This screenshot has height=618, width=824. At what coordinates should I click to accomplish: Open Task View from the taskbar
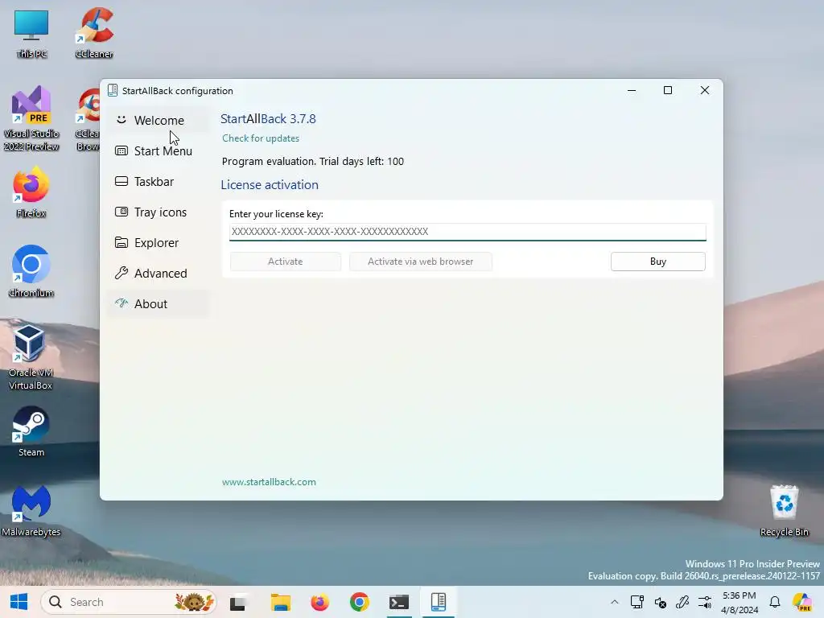pyautogui.click(x=238, y=602)
